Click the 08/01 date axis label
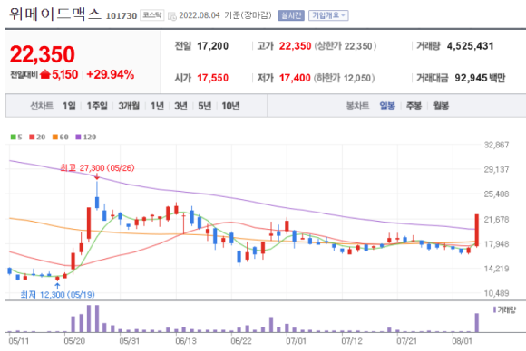Viewport: 526px width, 351px height. click(x=462, y=341)
